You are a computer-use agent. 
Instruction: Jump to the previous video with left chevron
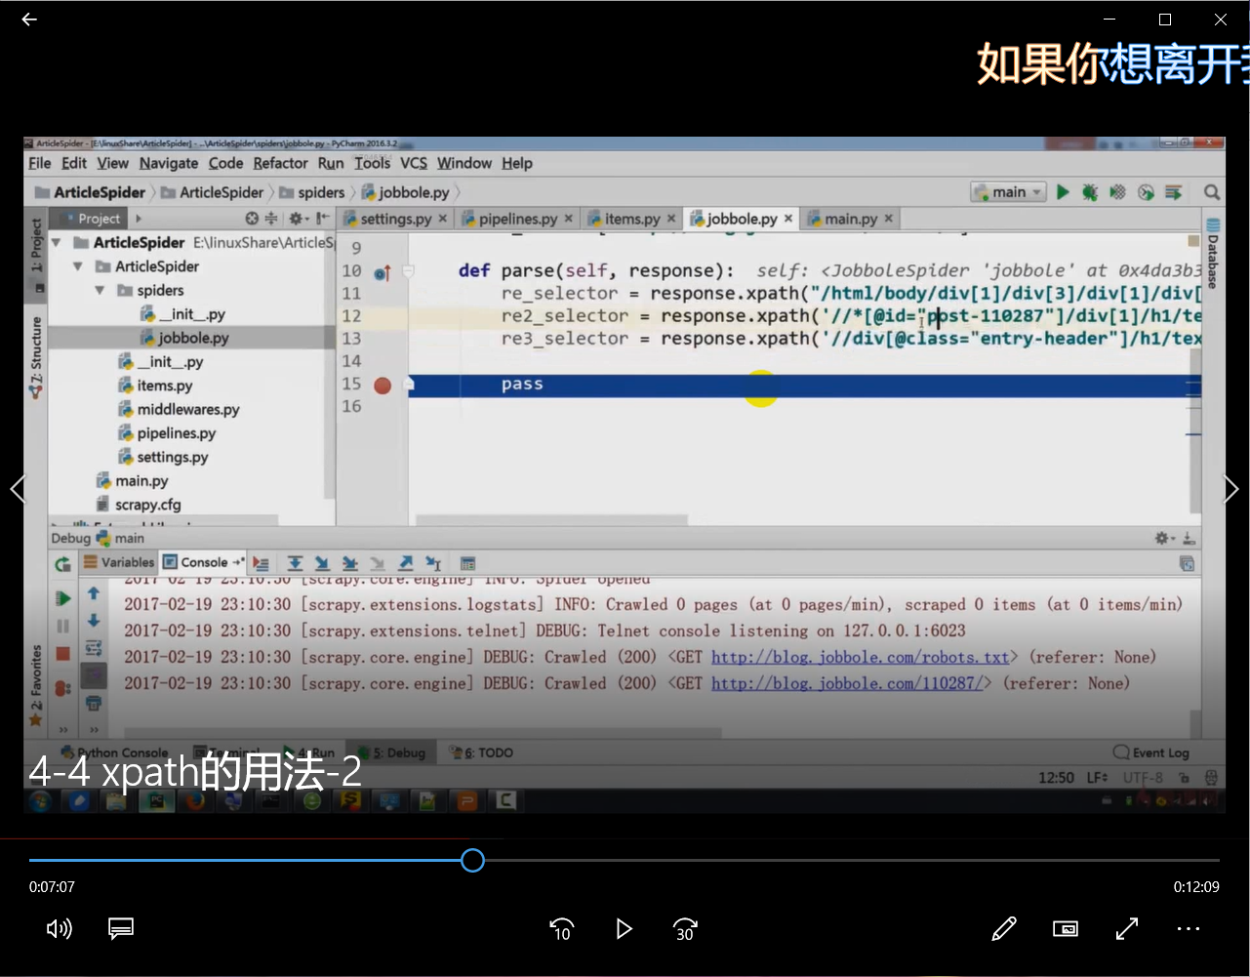pos(17,488)
